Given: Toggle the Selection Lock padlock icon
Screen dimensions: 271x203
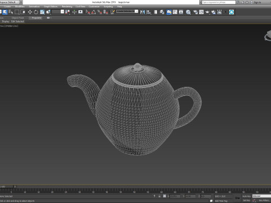Looking at the screenshot, I should pyautogui.click(x=159, y=196).
